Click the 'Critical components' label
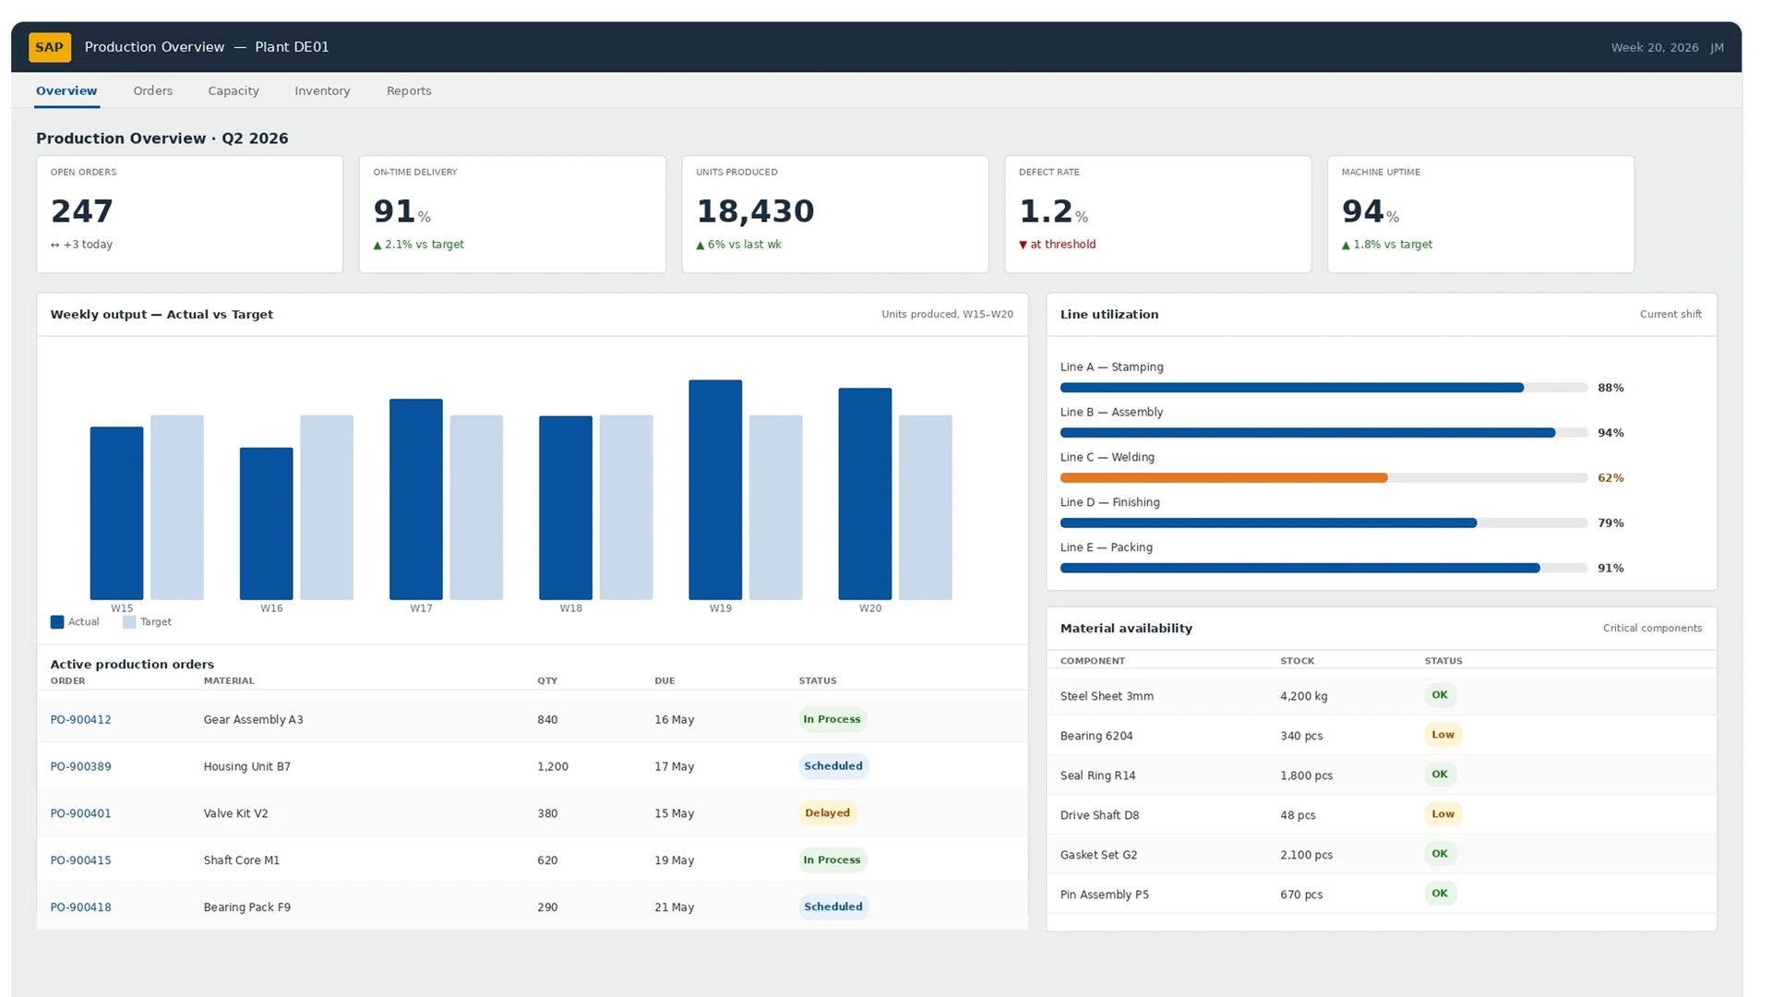The image size is (1772, 997). 1652,629
